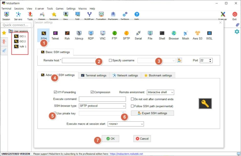241x156 pixels.
Task: Open the Settings gears toolbar icon
Action: click(x=125, y=16)
